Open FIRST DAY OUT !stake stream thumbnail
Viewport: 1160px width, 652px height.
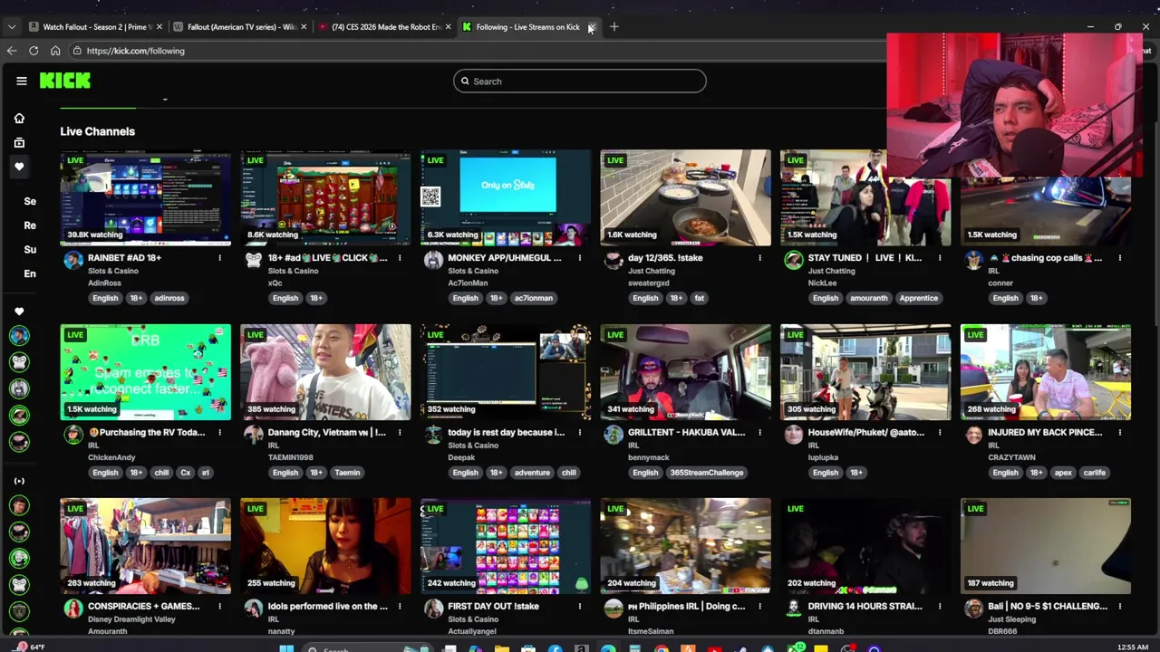click(506, 546)
